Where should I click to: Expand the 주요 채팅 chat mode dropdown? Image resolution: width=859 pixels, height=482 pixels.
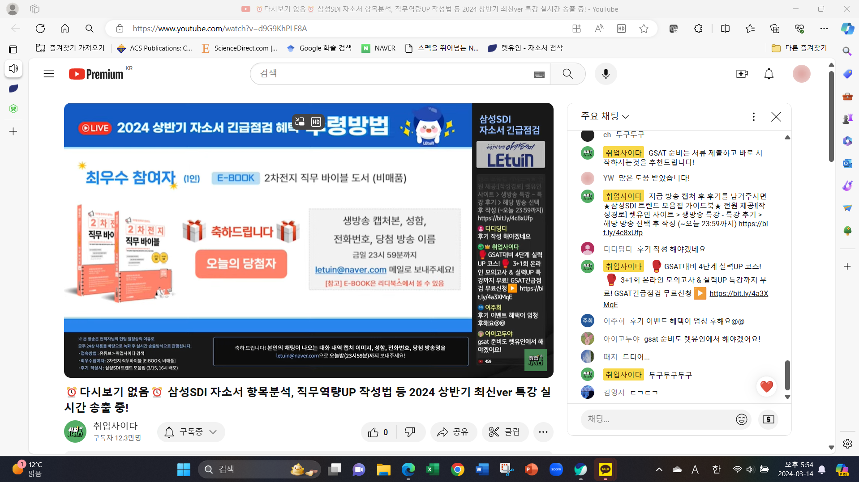pos(605,116)
